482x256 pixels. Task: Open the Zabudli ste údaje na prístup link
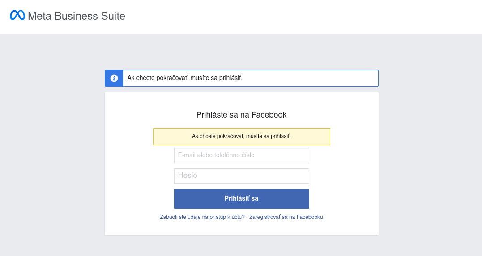click(202, 217)
